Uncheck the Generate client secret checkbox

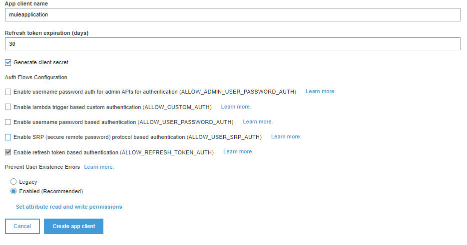8,63
